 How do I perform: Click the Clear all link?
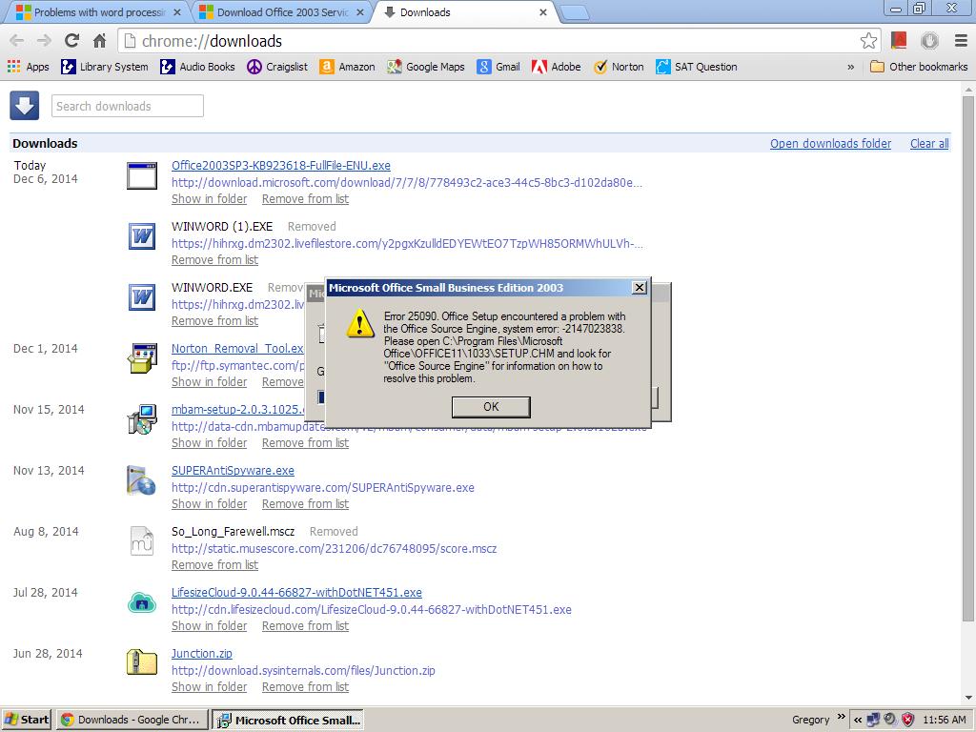click(x=929, y=144)
